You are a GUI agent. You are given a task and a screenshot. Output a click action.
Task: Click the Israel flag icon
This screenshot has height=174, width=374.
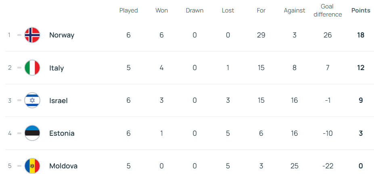click(32, 100)
